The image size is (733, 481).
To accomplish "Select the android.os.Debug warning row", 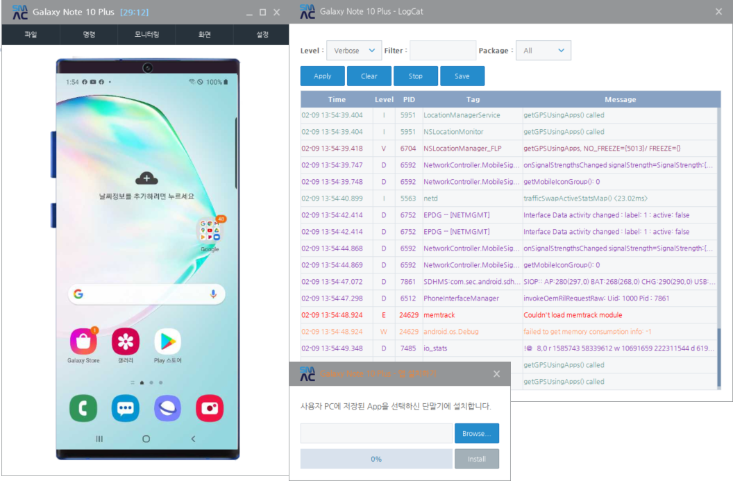I will click(x=509, y=332).
